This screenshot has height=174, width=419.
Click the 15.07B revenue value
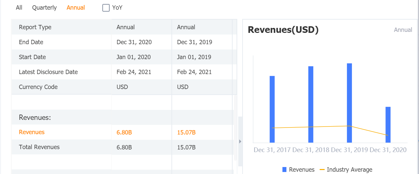(x=186, y=132)
